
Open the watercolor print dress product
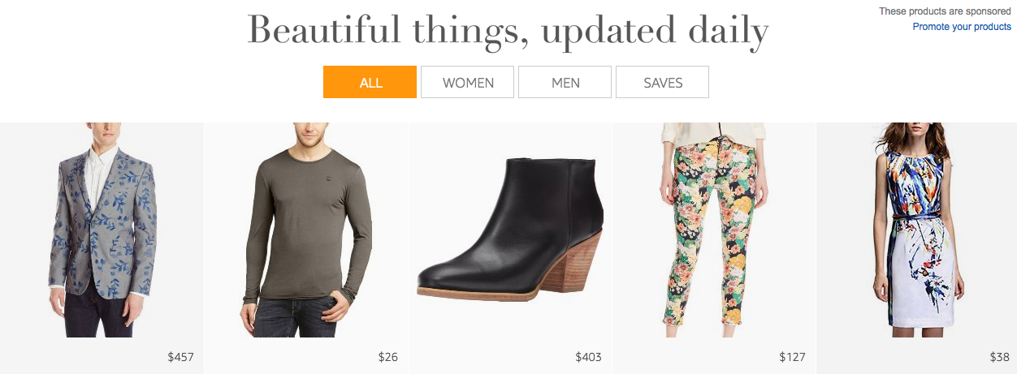point(917,230)
